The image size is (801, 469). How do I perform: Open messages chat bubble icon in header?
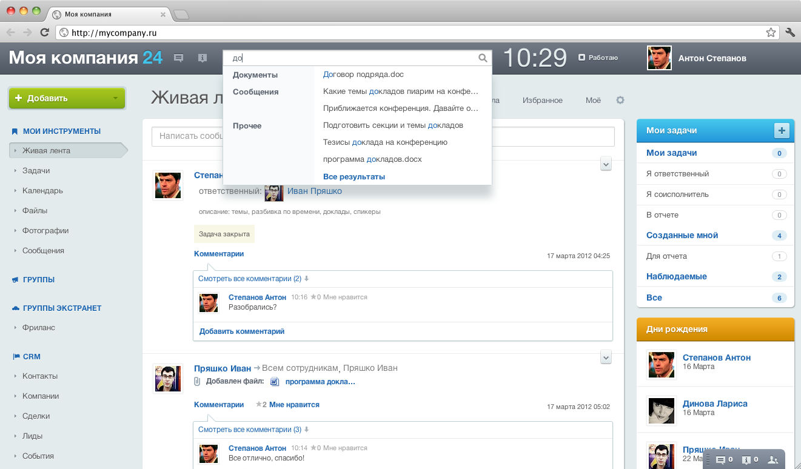[x=179, y=58]
